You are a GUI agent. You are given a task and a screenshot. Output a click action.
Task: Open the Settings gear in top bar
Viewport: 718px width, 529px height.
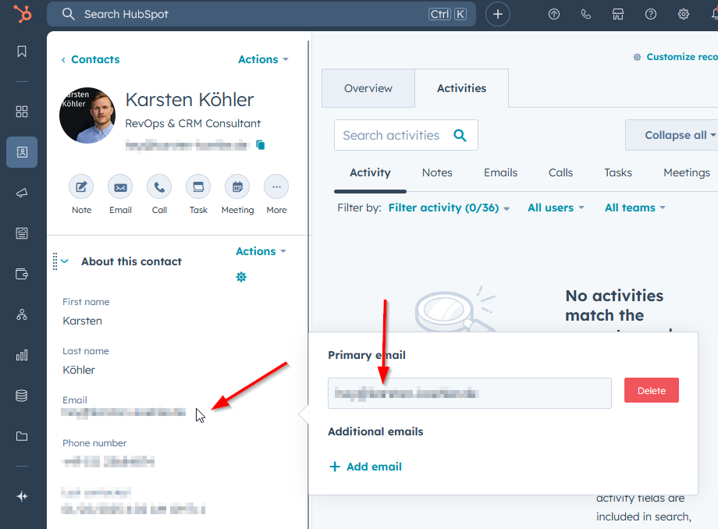pyautogui.click(x=683, y=14)
